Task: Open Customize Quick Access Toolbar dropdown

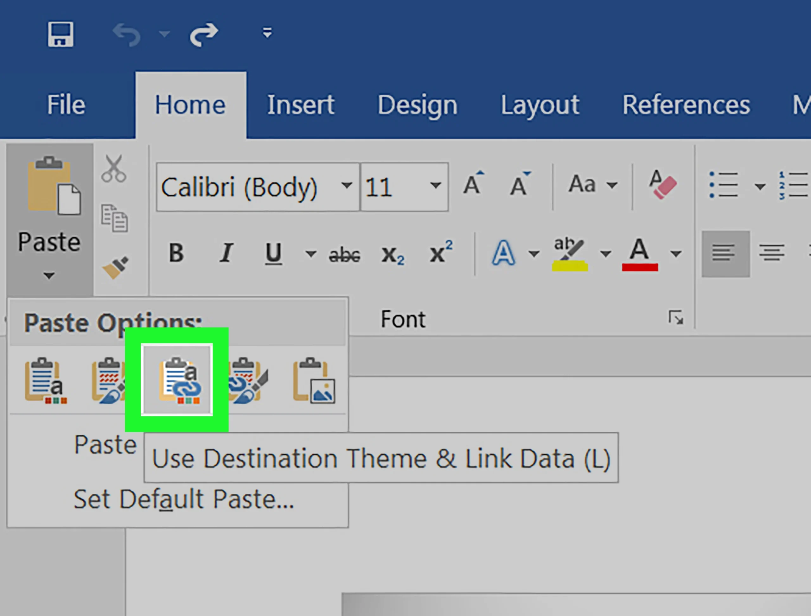Action: (267, 33)
